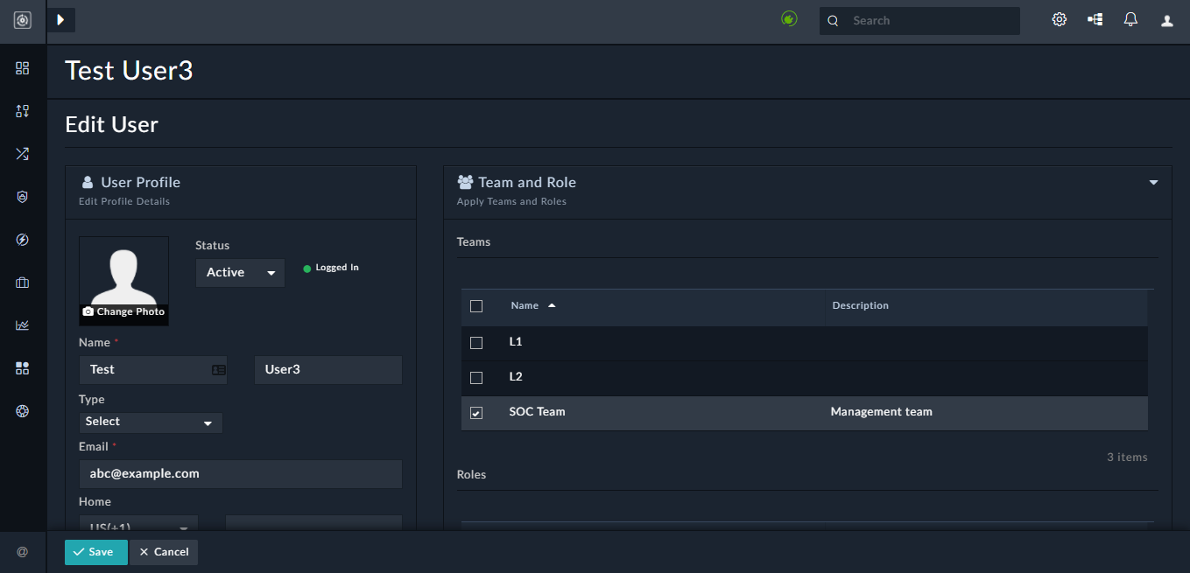Click inside the Email input field

240,473
